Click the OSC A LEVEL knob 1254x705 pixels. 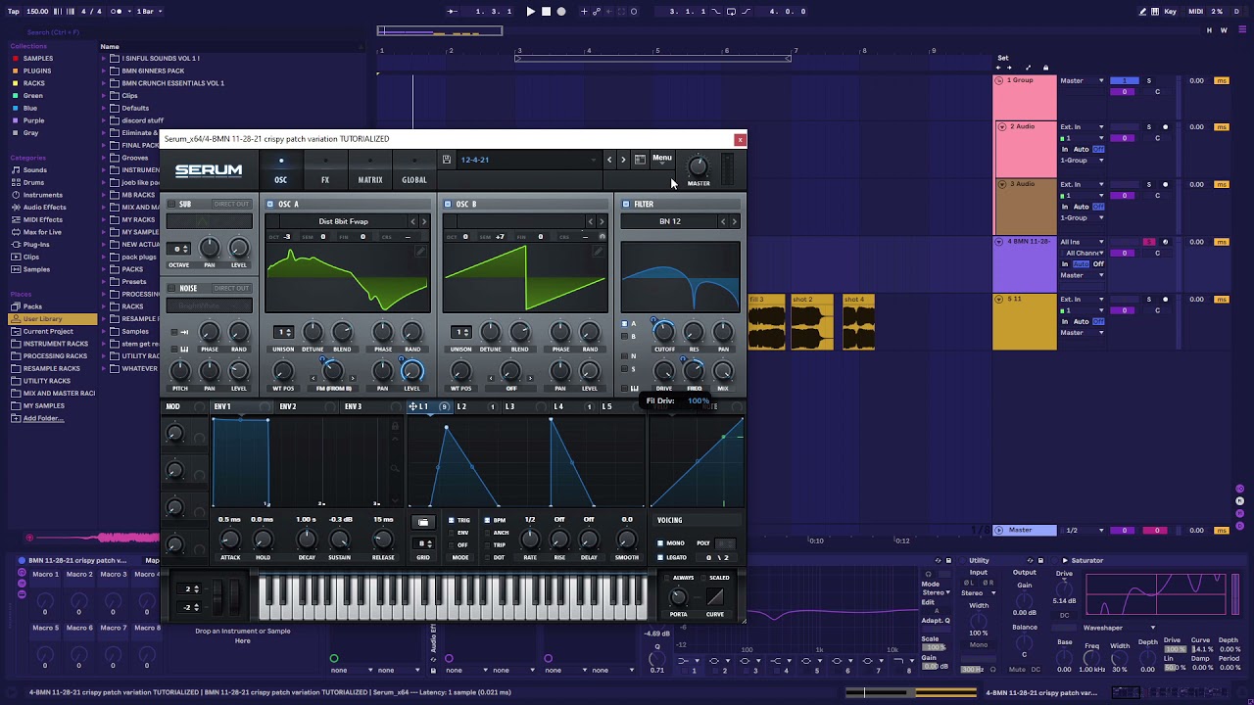(411, 371)
